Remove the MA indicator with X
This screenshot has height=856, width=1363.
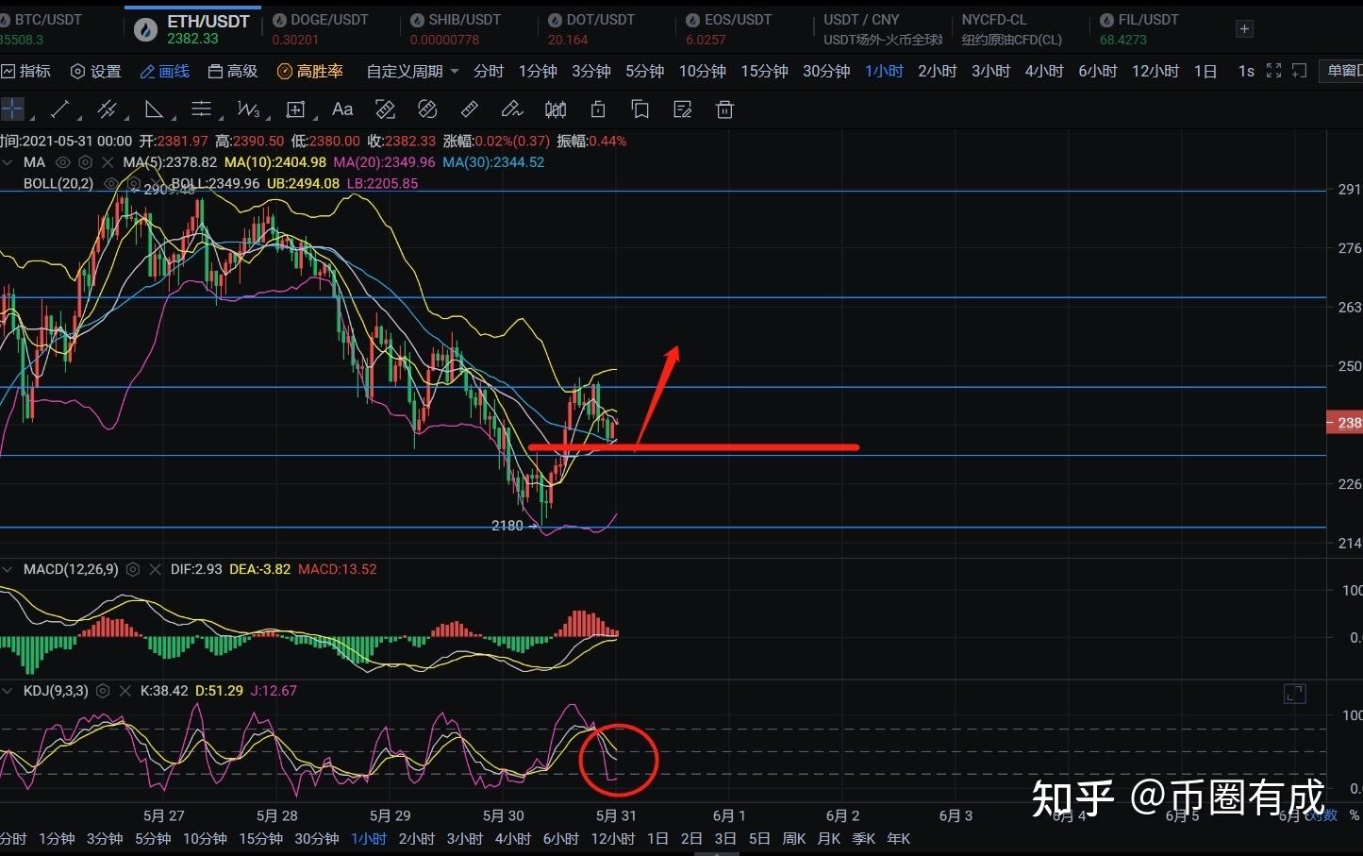coord(107,162)
